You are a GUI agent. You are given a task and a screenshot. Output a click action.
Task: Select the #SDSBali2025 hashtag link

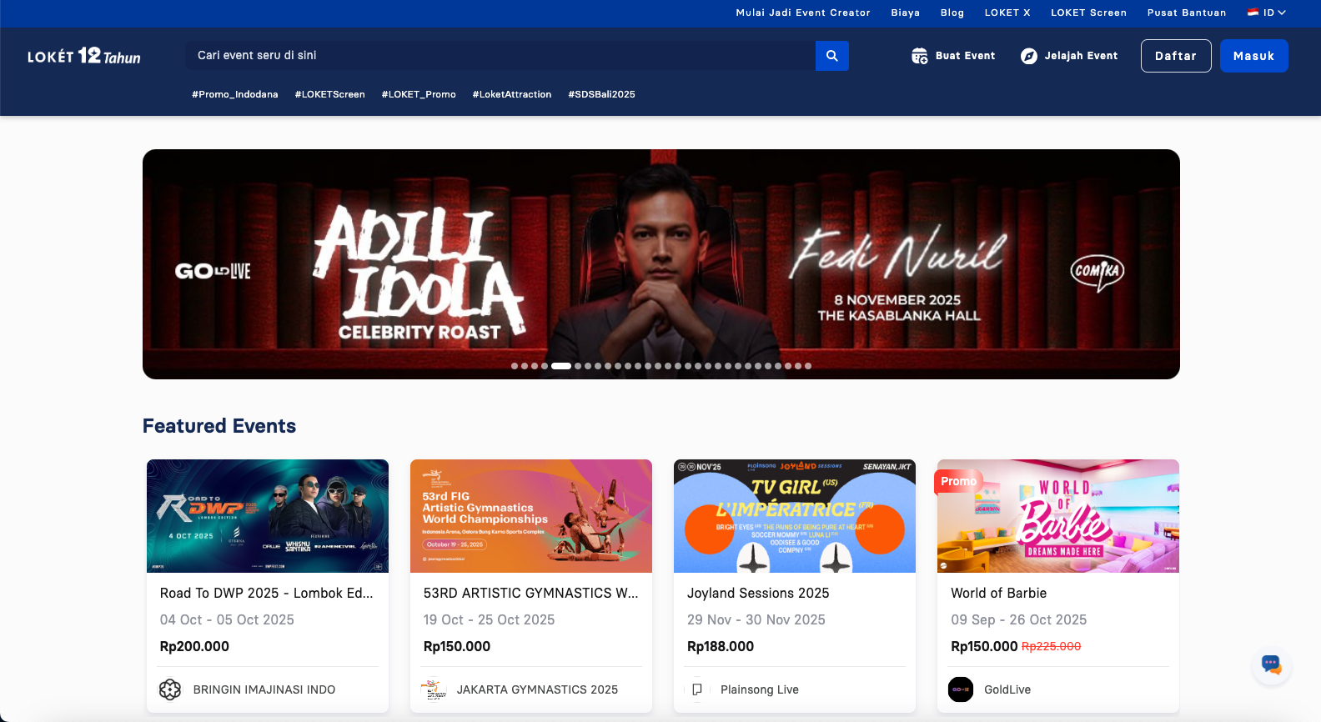601,94
